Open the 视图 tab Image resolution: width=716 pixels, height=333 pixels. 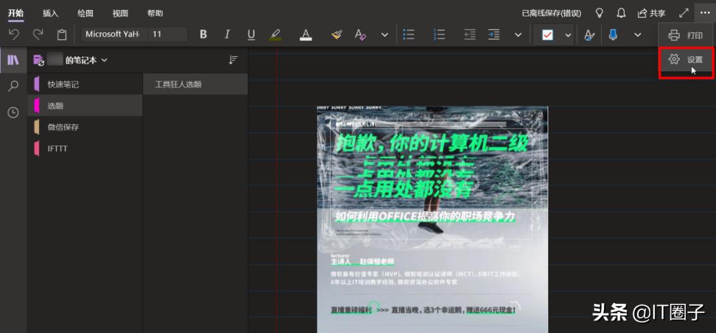point(120,13)
